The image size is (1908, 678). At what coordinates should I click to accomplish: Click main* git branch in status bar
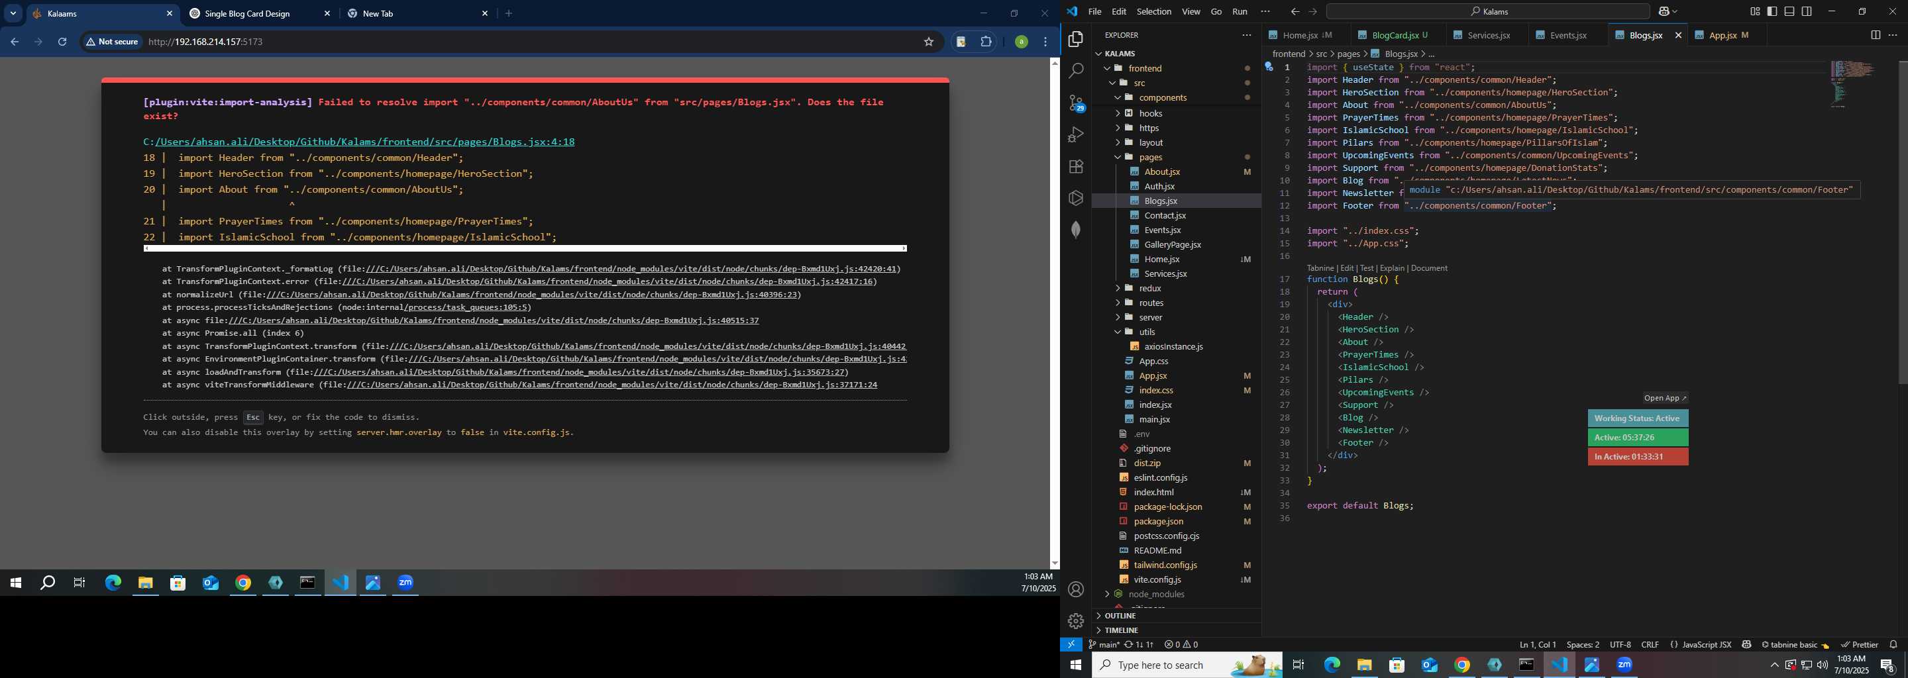point(1104,645)
